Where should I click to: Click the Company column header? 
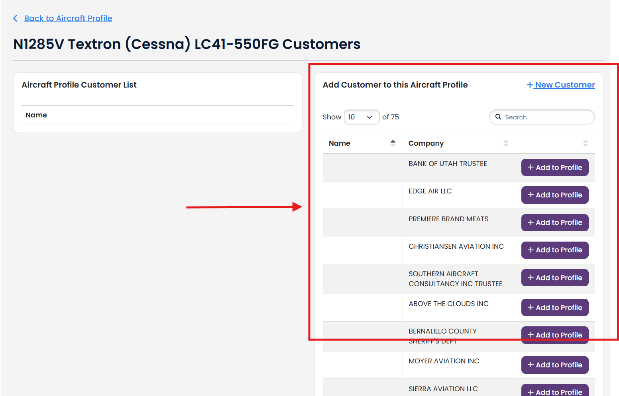426,143
